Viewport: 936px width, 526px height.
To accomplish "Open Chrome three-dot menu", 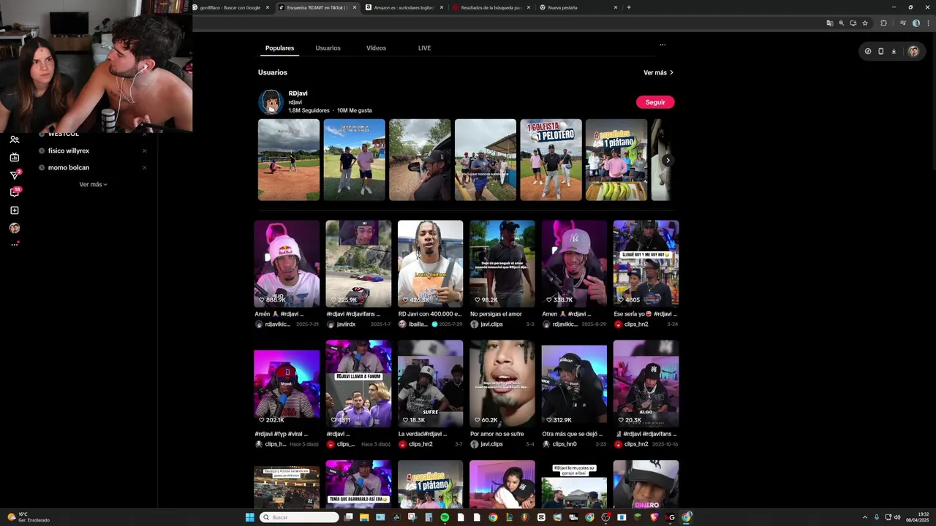I will (x=927, y=23).
